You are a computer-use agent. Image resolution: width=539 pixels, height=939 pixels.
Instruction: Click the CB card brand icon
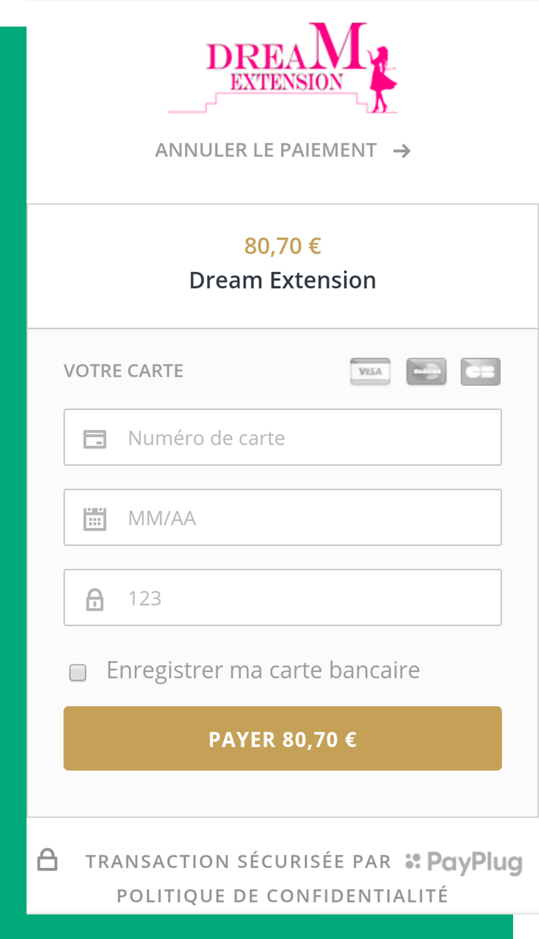(481, 372)
